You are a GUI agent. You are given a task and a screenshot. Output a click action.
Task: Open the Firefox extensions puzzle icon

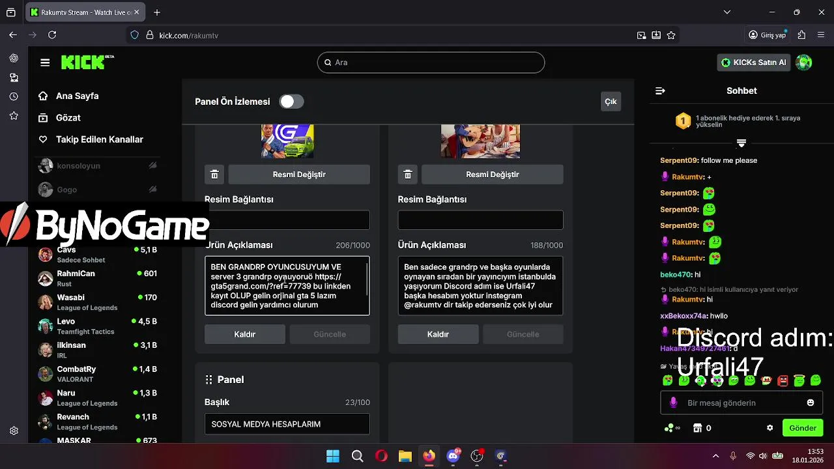pyautogui.click(x=801, y=35)
